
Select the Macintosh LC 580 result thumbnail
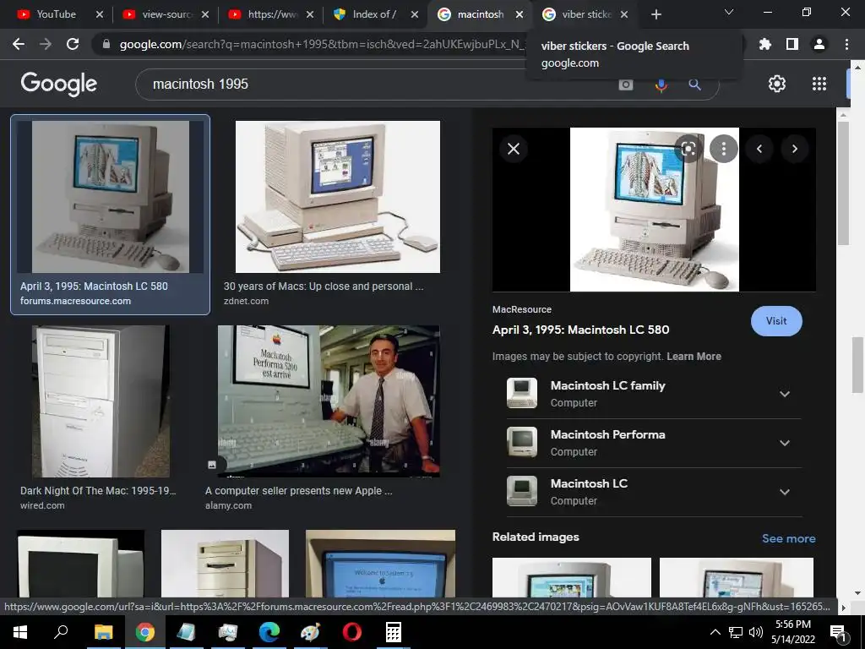tap(111, 197)
